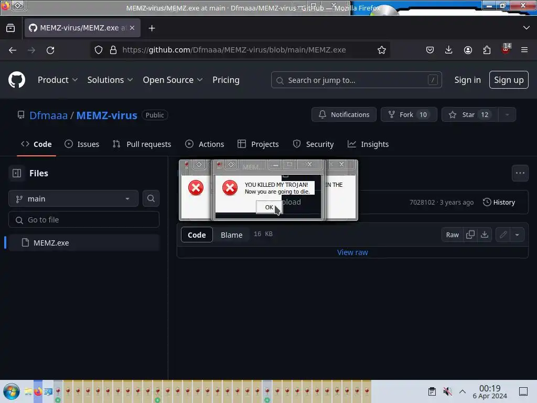This screenshot has width=537, height=403.
Task: Collapse the Files side panel
Action: click(x=17, y=173)
